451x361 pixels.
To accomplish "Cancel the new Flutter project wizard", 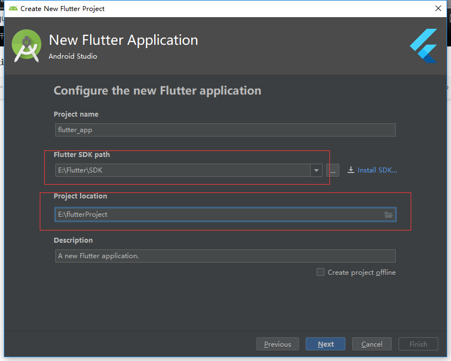I will pyautogui.click(x=371, y=344).
